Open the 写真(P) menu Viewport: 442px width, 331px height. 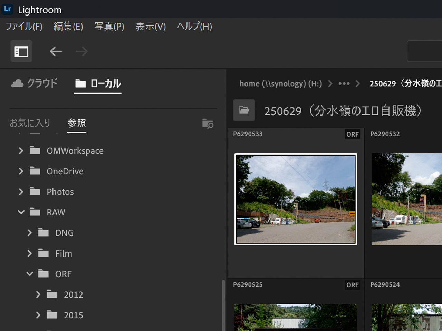(x=109, y=27)
